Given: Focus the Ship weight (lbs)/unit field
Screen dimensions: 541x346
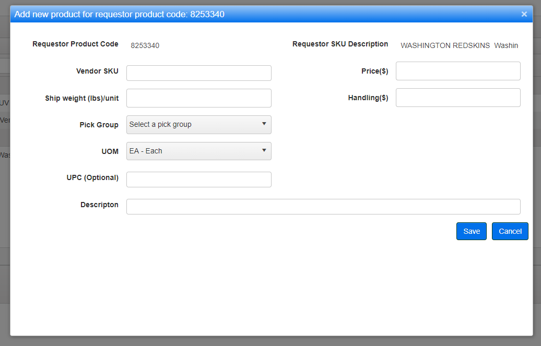Looking at the screenshot, I should (x=199, y=98).
